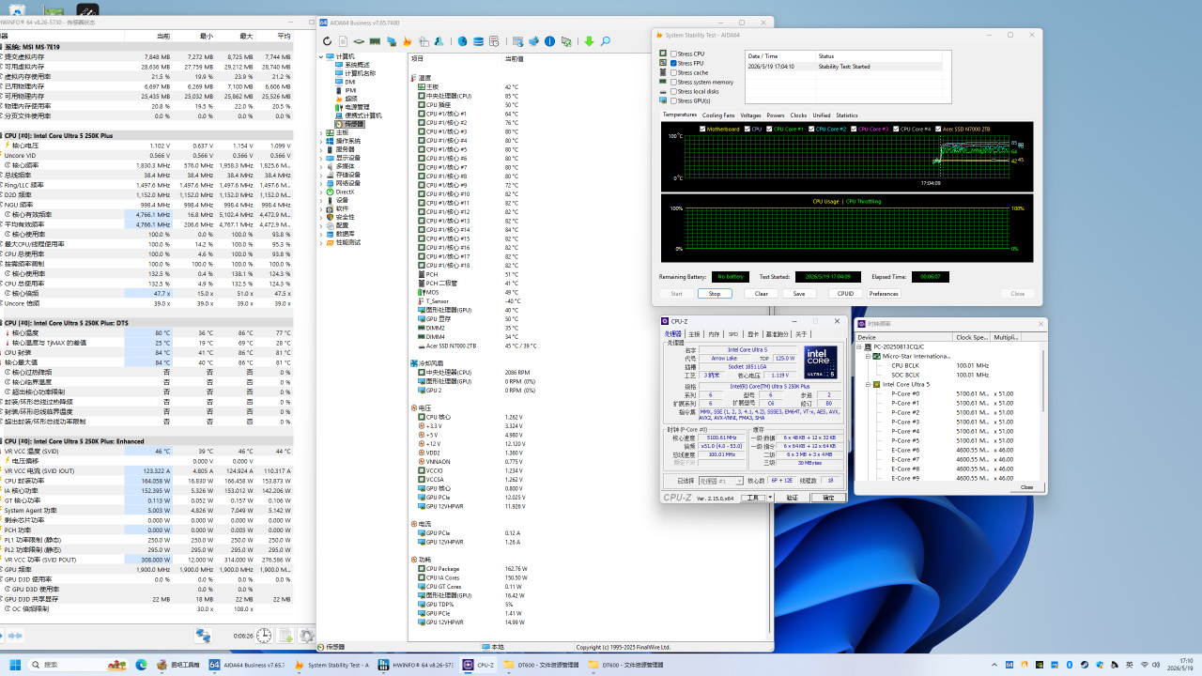1202x676 pixels.
Task: Switch to HWiNFO 64 taskbar item
Action: pyautogui.click(x=416, y=664)
